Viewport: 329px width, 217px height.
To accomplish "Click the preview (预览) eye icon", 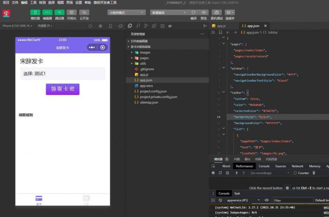I will pyautogui.click(x=204, y=13).
